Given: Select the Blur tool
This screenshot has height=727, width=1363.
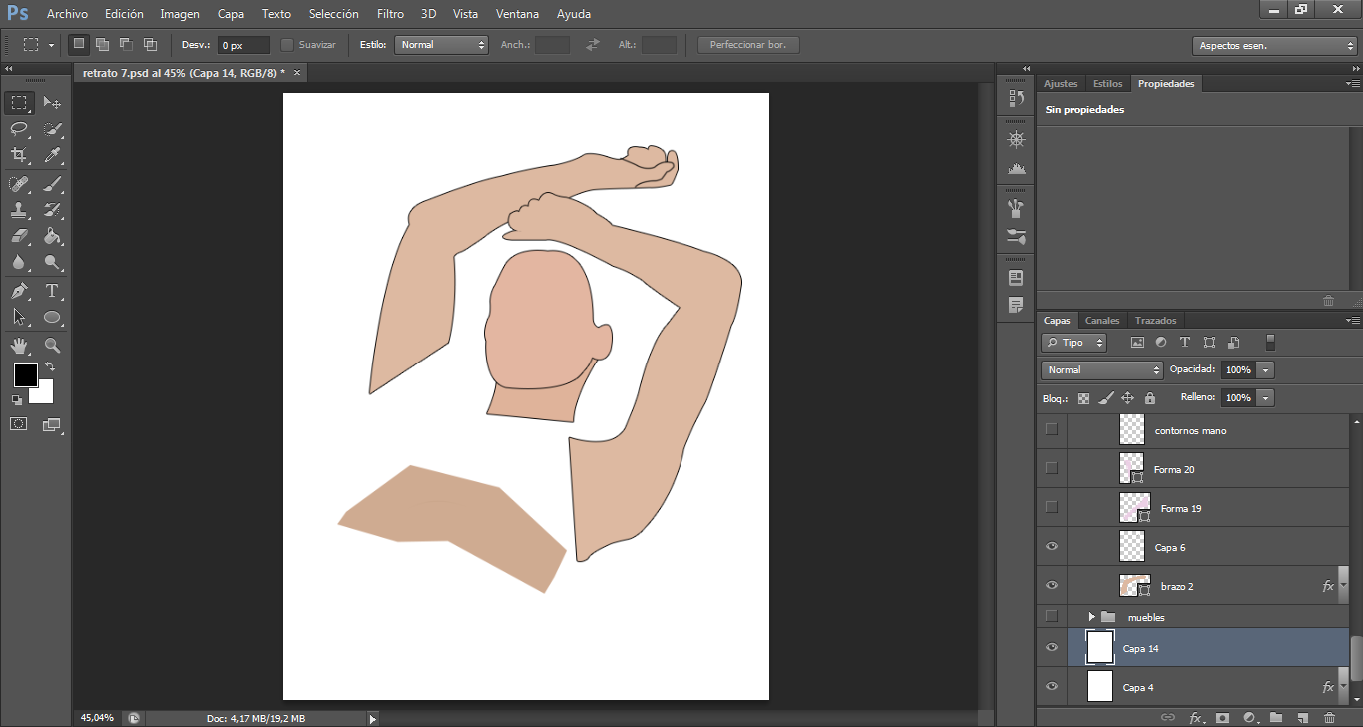Looking at the screenshot, I should [19, 262].
